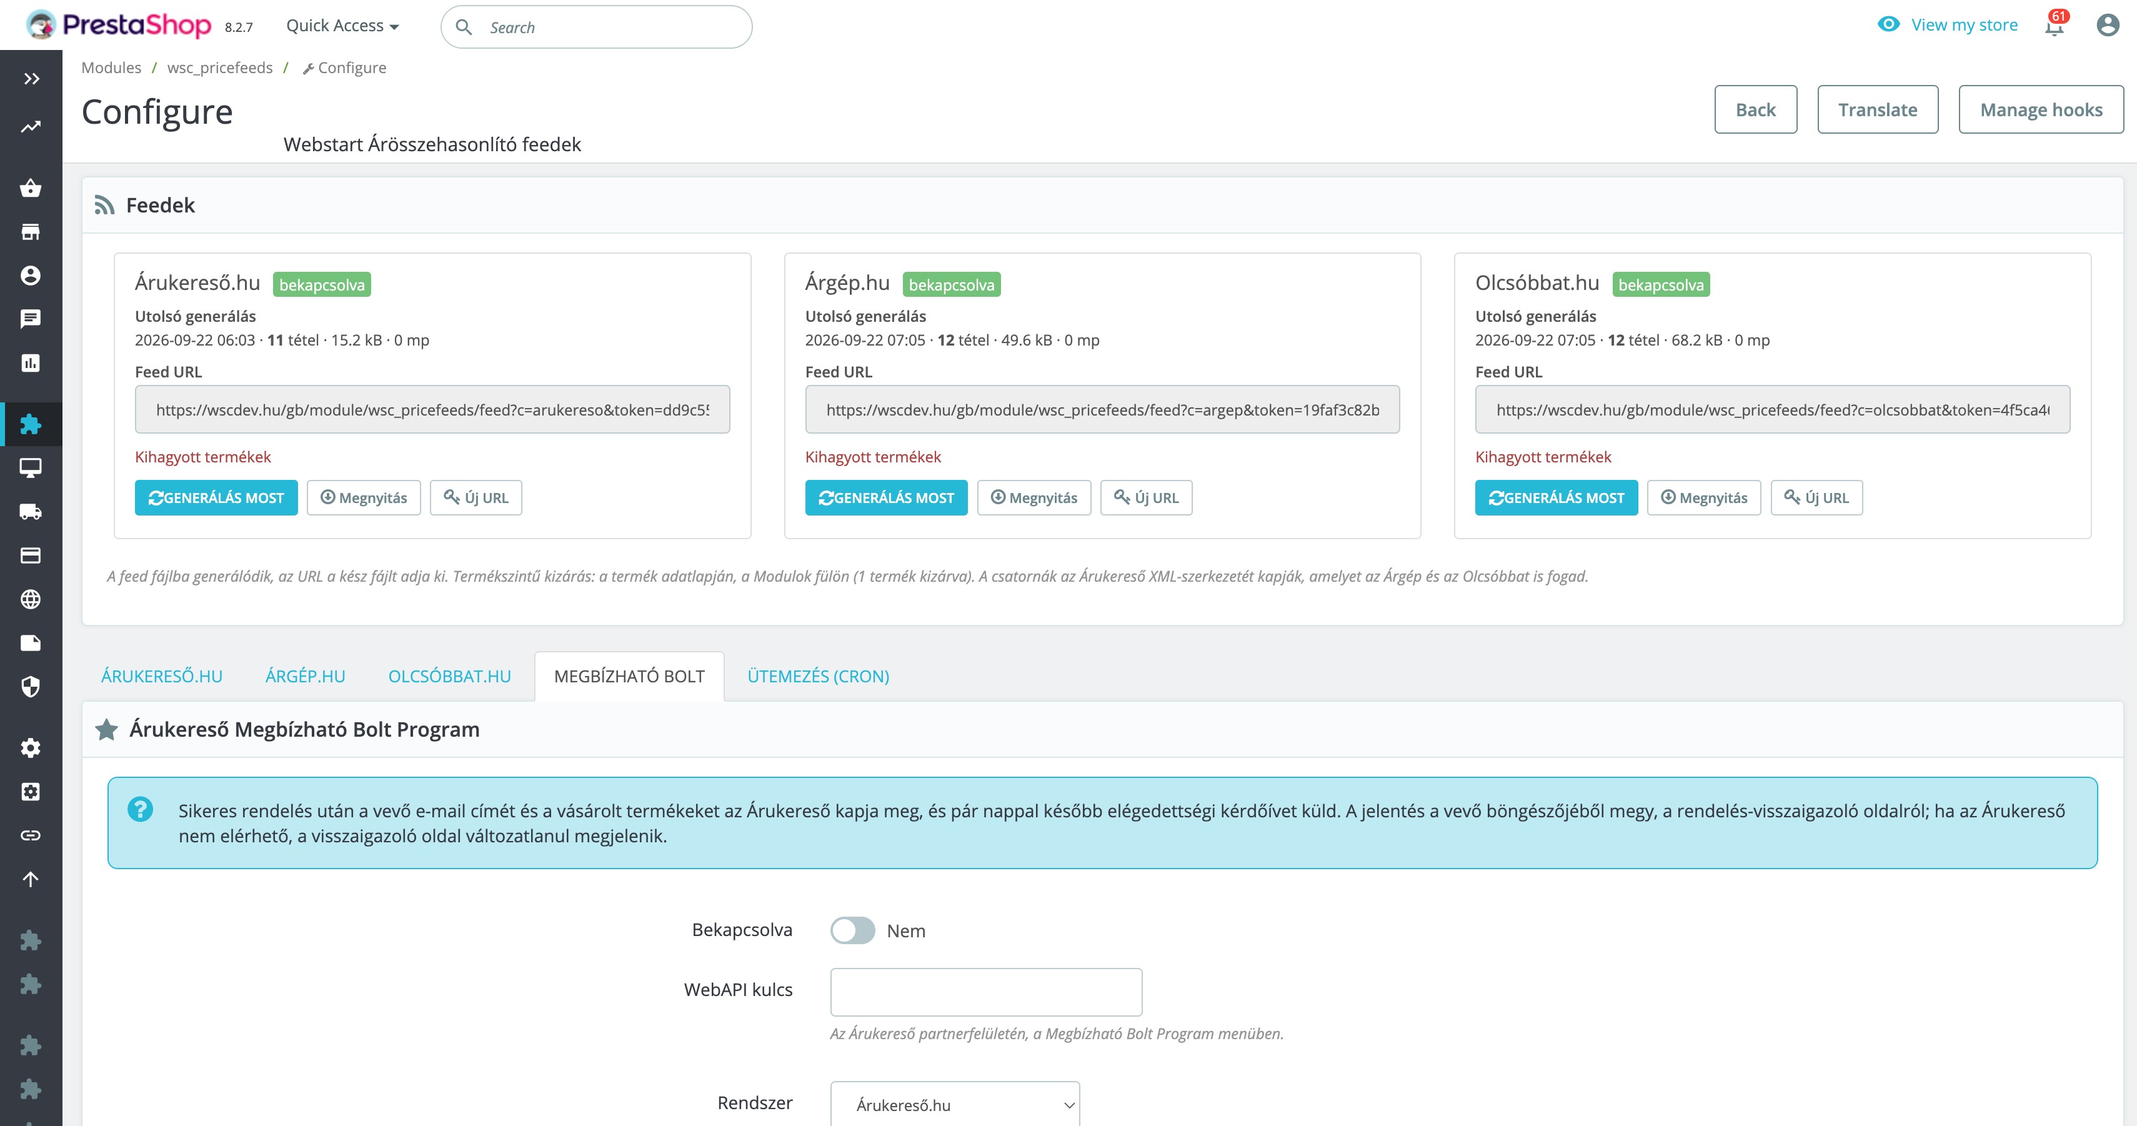This screenshot has width=2137, height=1126.
Task: Open Orders via the basket sidebar icon
Action: tap(31, 187)
